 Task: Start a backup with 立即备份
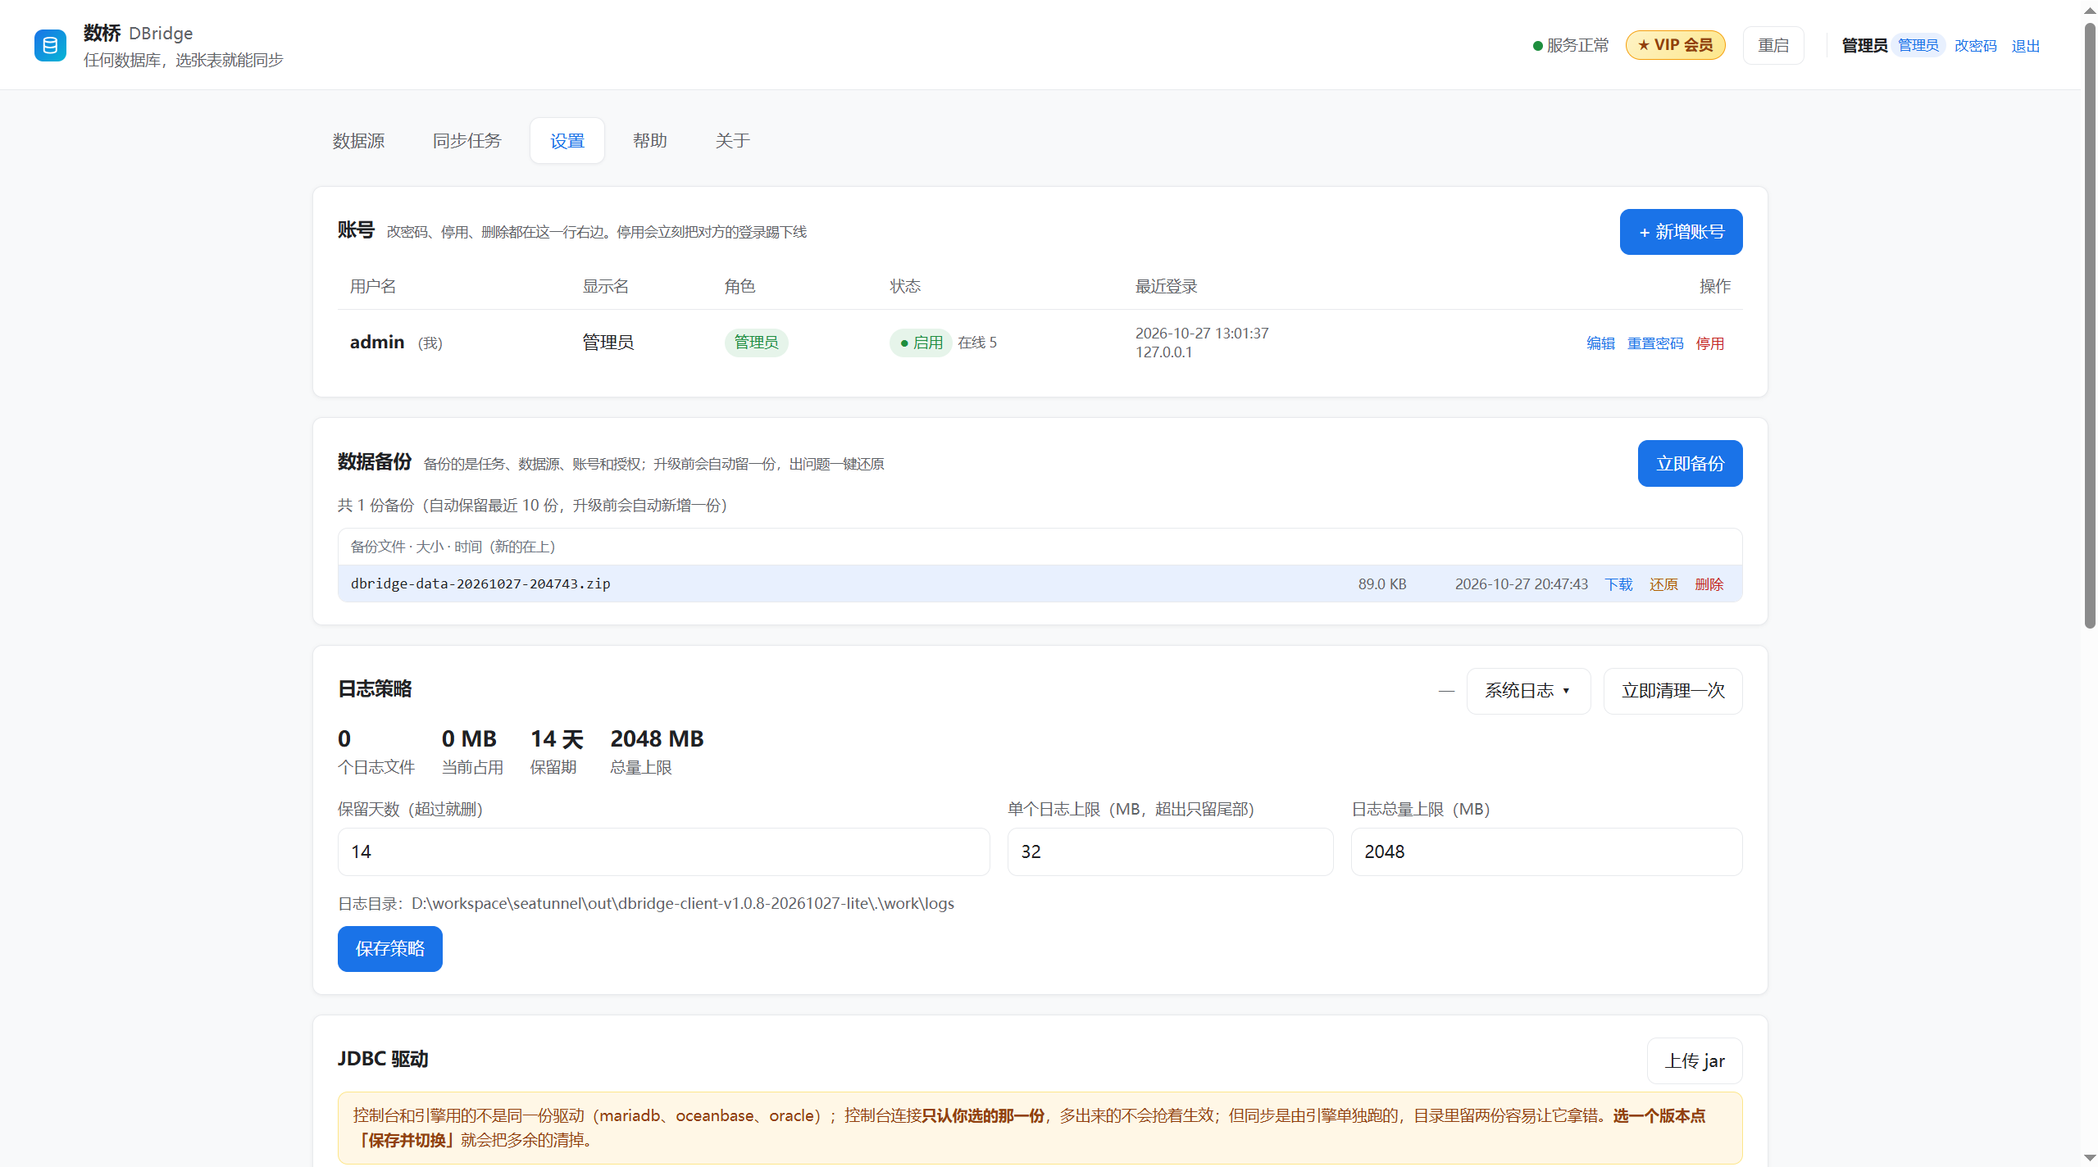pyautogui.click(x=1690, y=464)
